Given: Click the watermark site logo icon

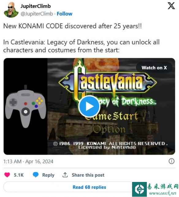Looking at the screenshot, I should [139, 189].
